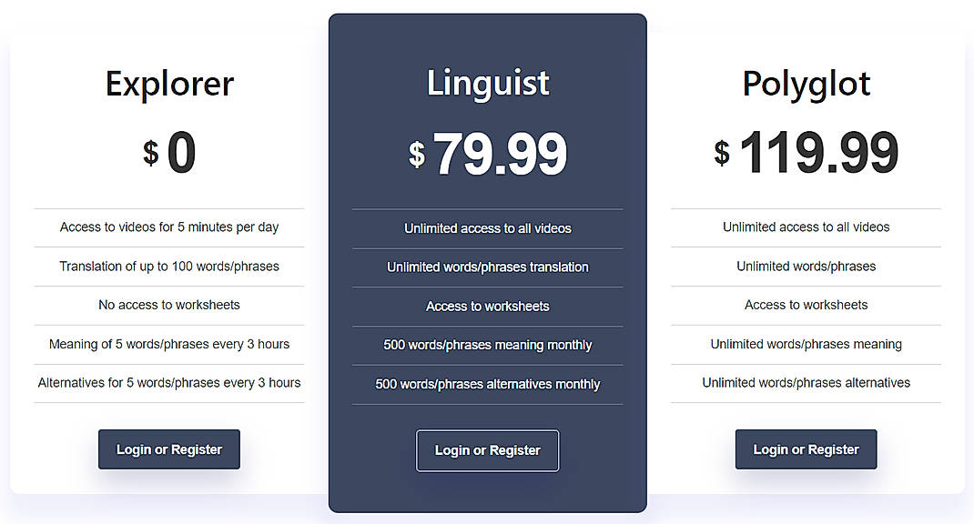
Task: Click the Polyglot plan Login or Register button
Action: tap(806, 448)
